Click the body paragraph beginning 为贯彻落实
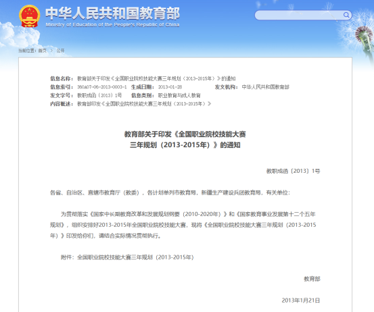 pyautogui.click(x=183, y=225)
